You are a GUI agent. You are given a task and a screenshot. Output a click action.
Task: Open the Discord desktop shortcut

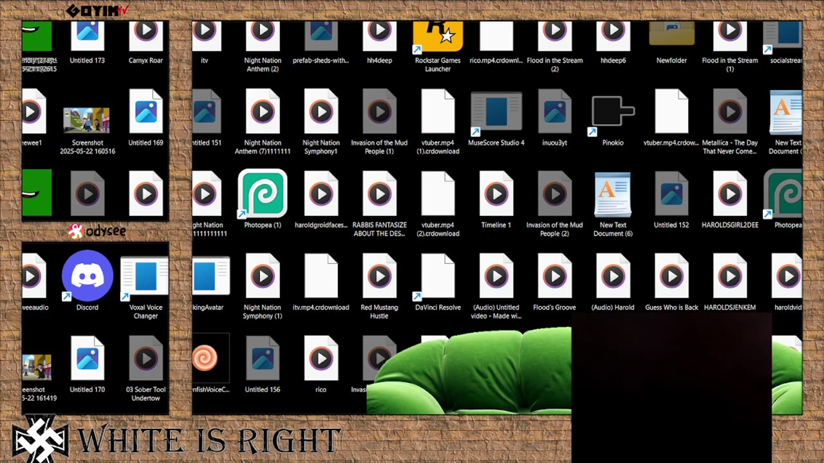[88, 276]
